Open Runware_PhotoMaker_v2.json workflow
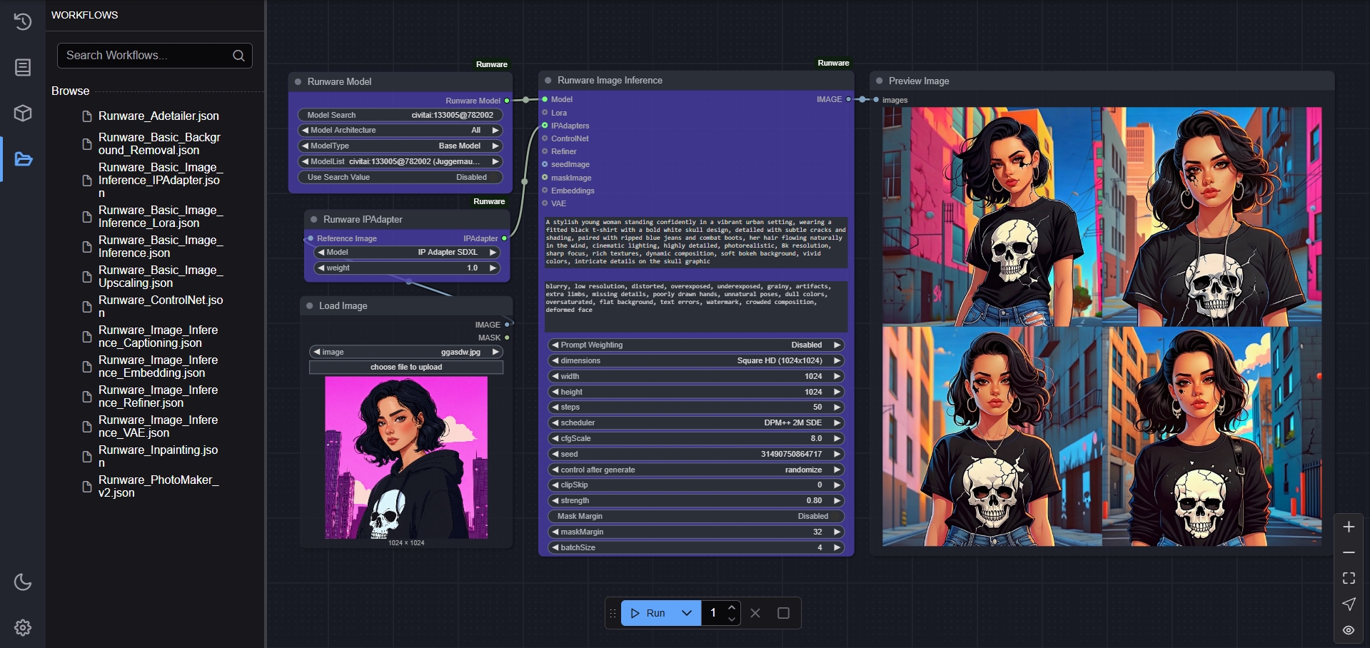 click(158, 486)
